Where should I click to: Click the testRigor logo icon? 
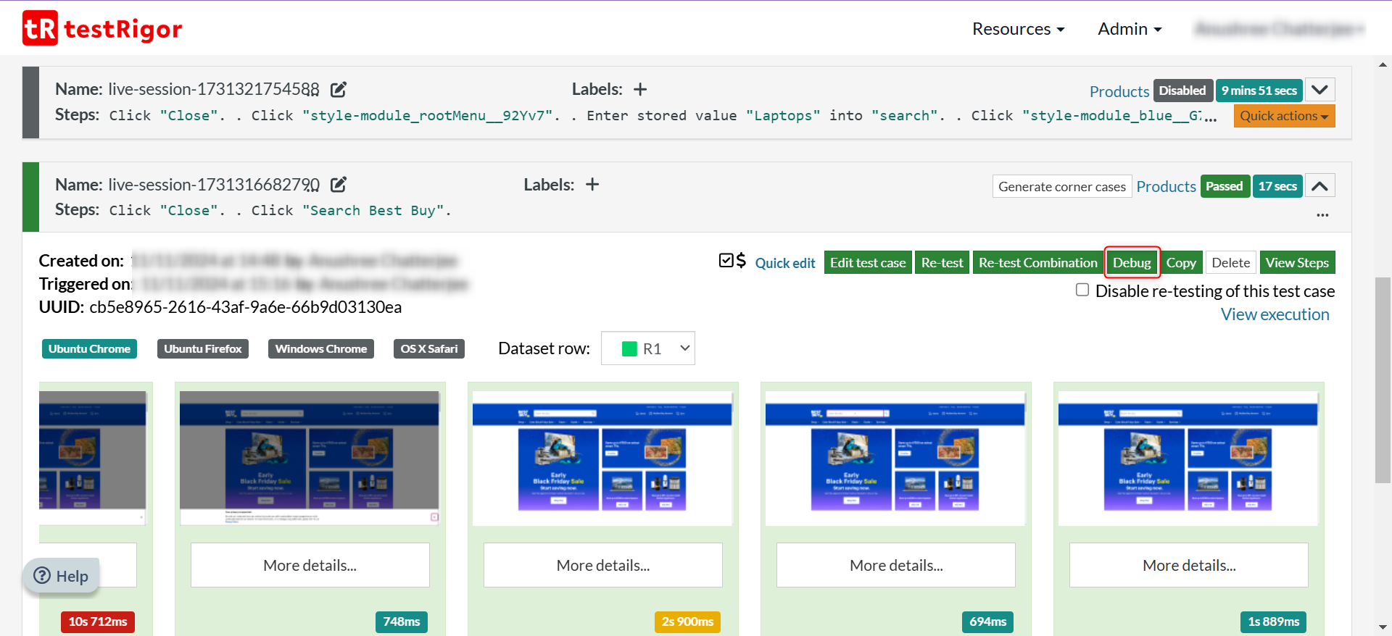(40, 28)
